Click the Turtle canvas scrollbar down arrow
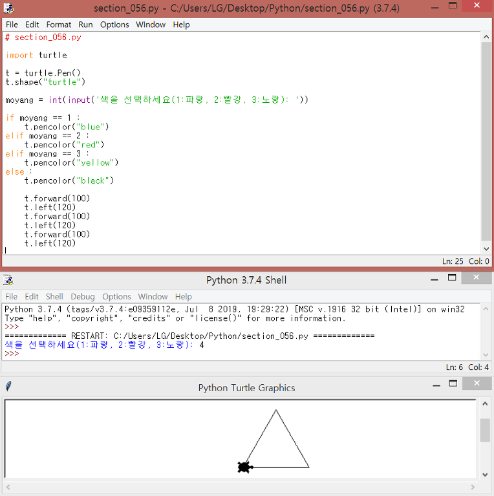 tap(485, 474)
